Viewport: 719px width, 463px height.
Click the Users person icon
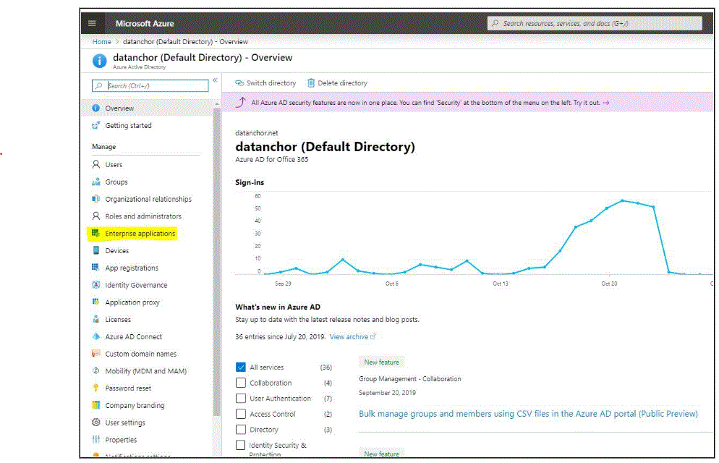click(95, 164)
